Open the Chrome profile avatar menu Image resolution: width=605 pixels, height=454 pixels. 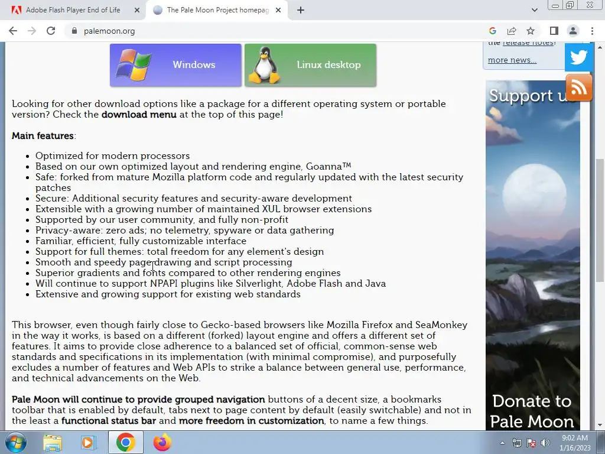tap(573, 31)
